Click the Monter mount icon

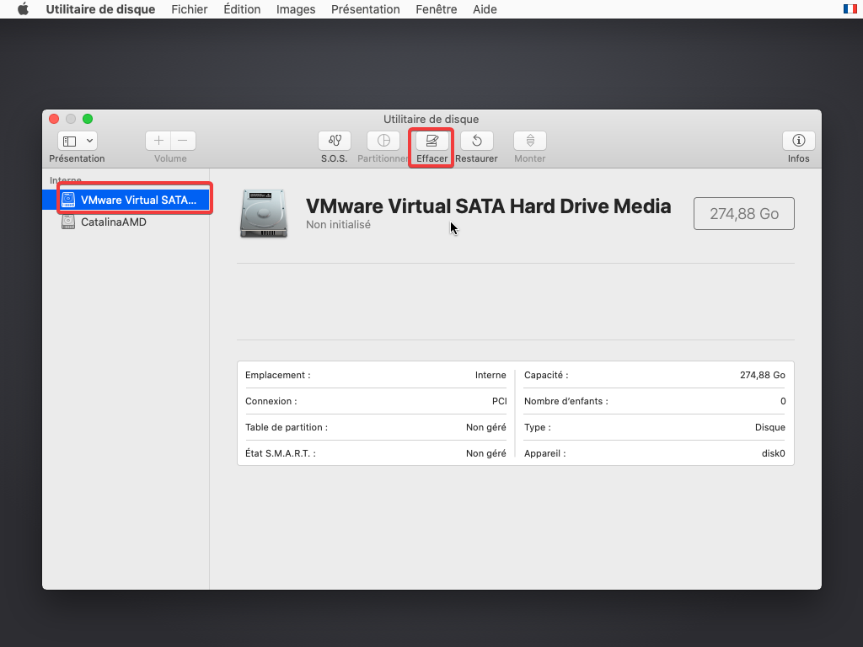(529, 141)
